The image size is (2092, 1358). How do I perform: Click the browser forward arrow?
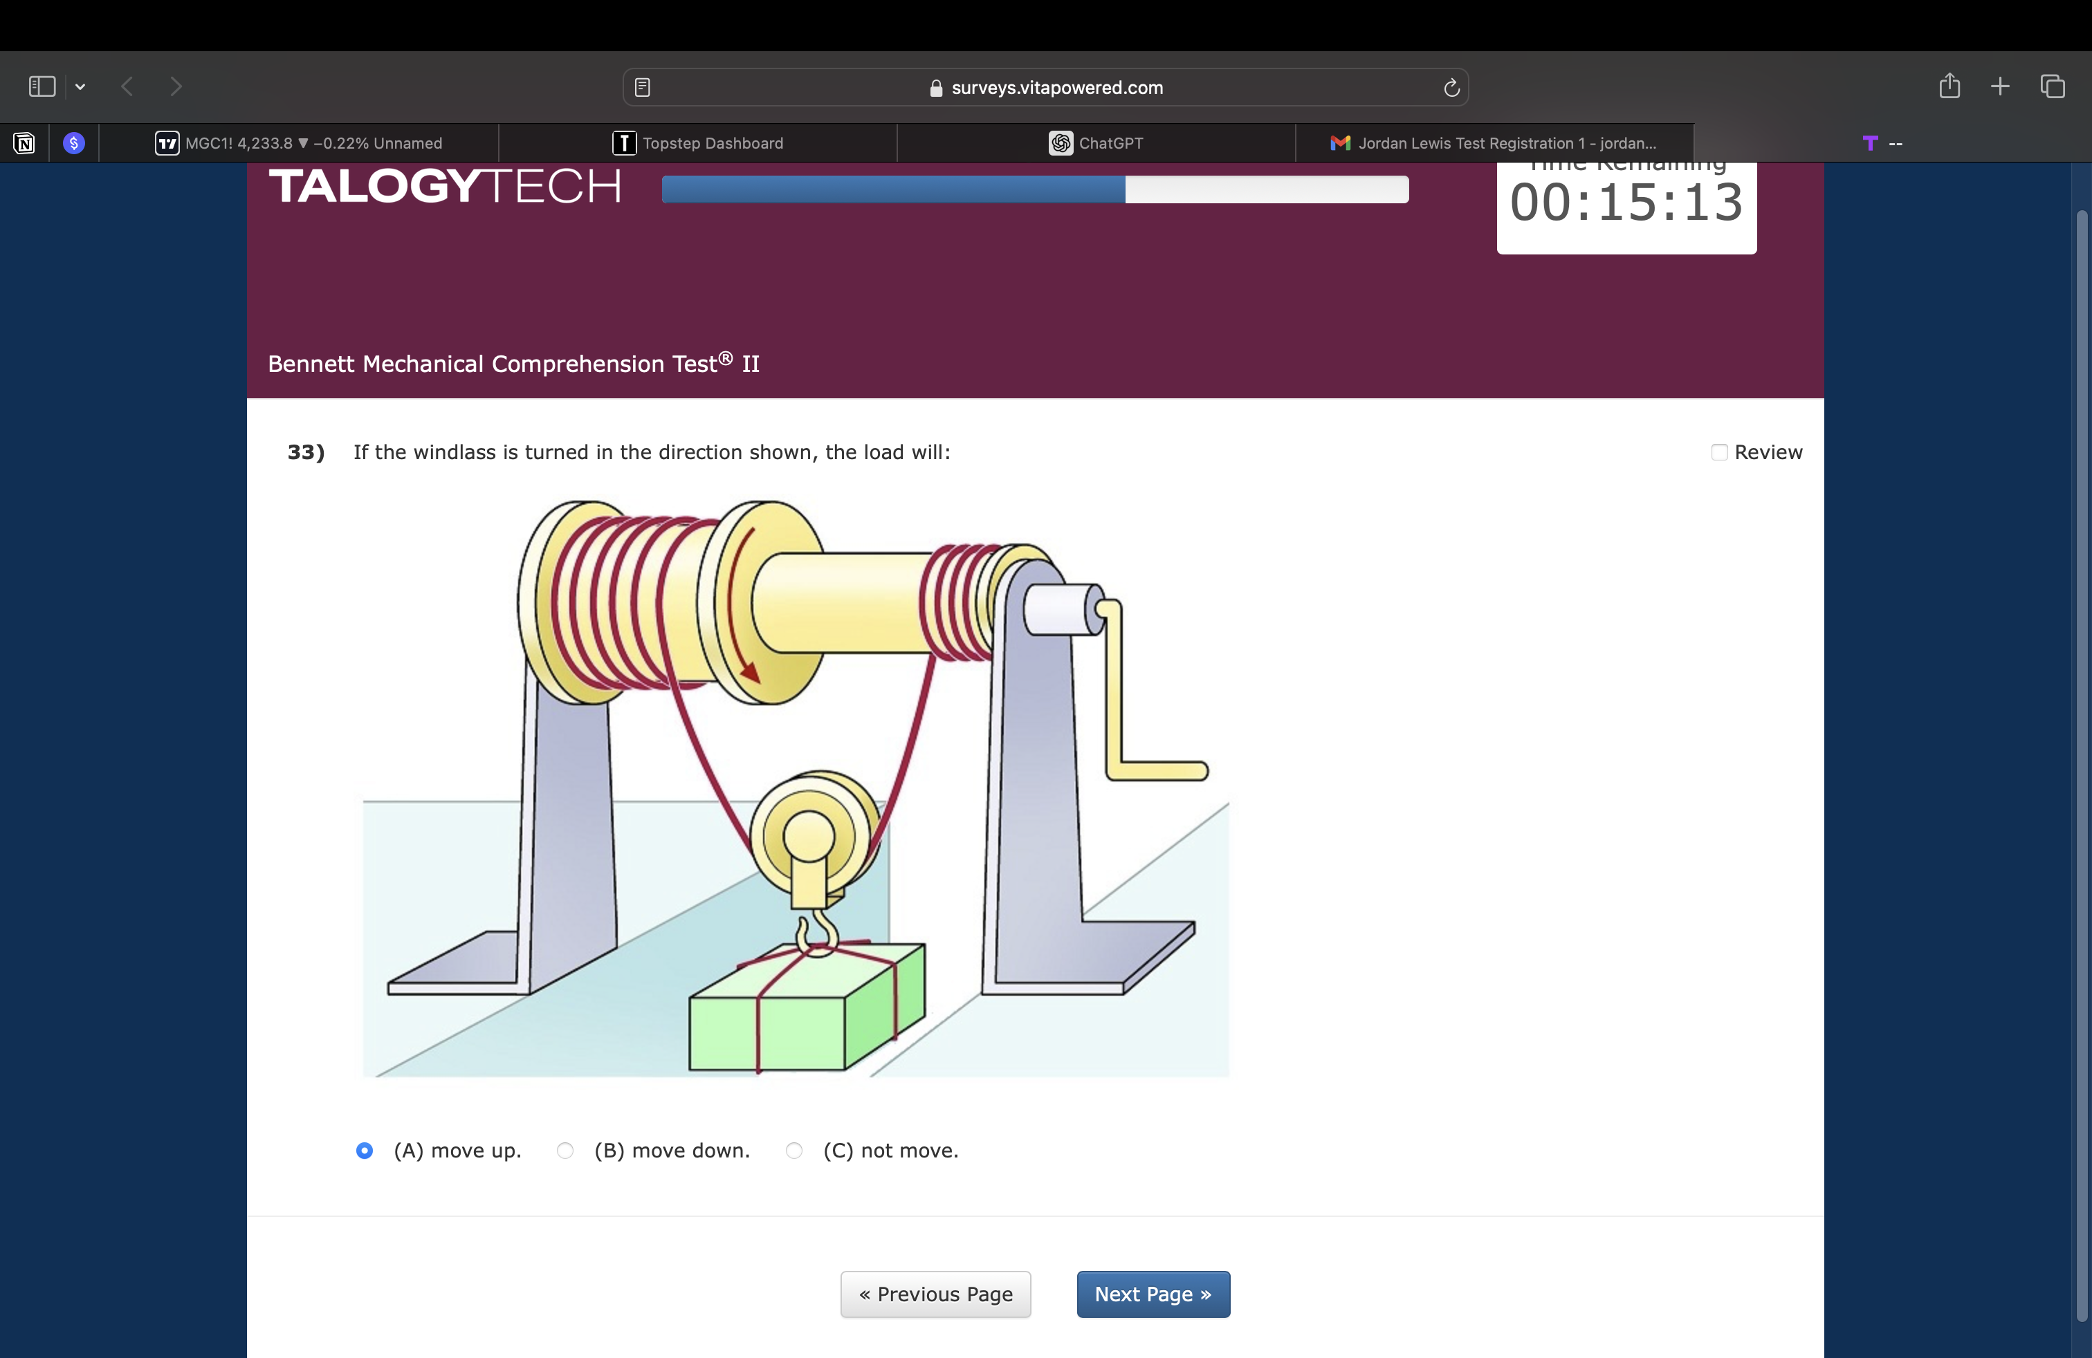[176, 86]
